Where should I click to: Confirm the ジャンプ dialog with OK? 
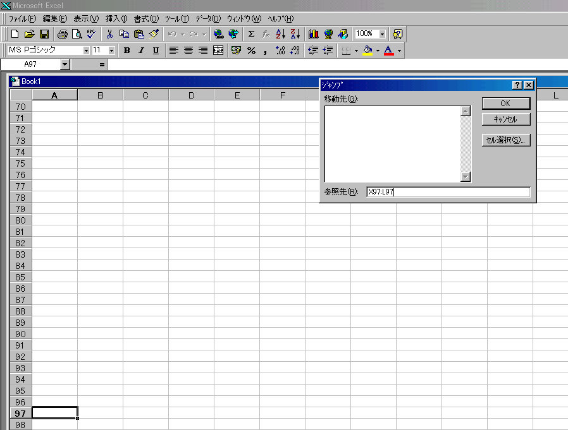pyautogui.click(x=505, y=104)
